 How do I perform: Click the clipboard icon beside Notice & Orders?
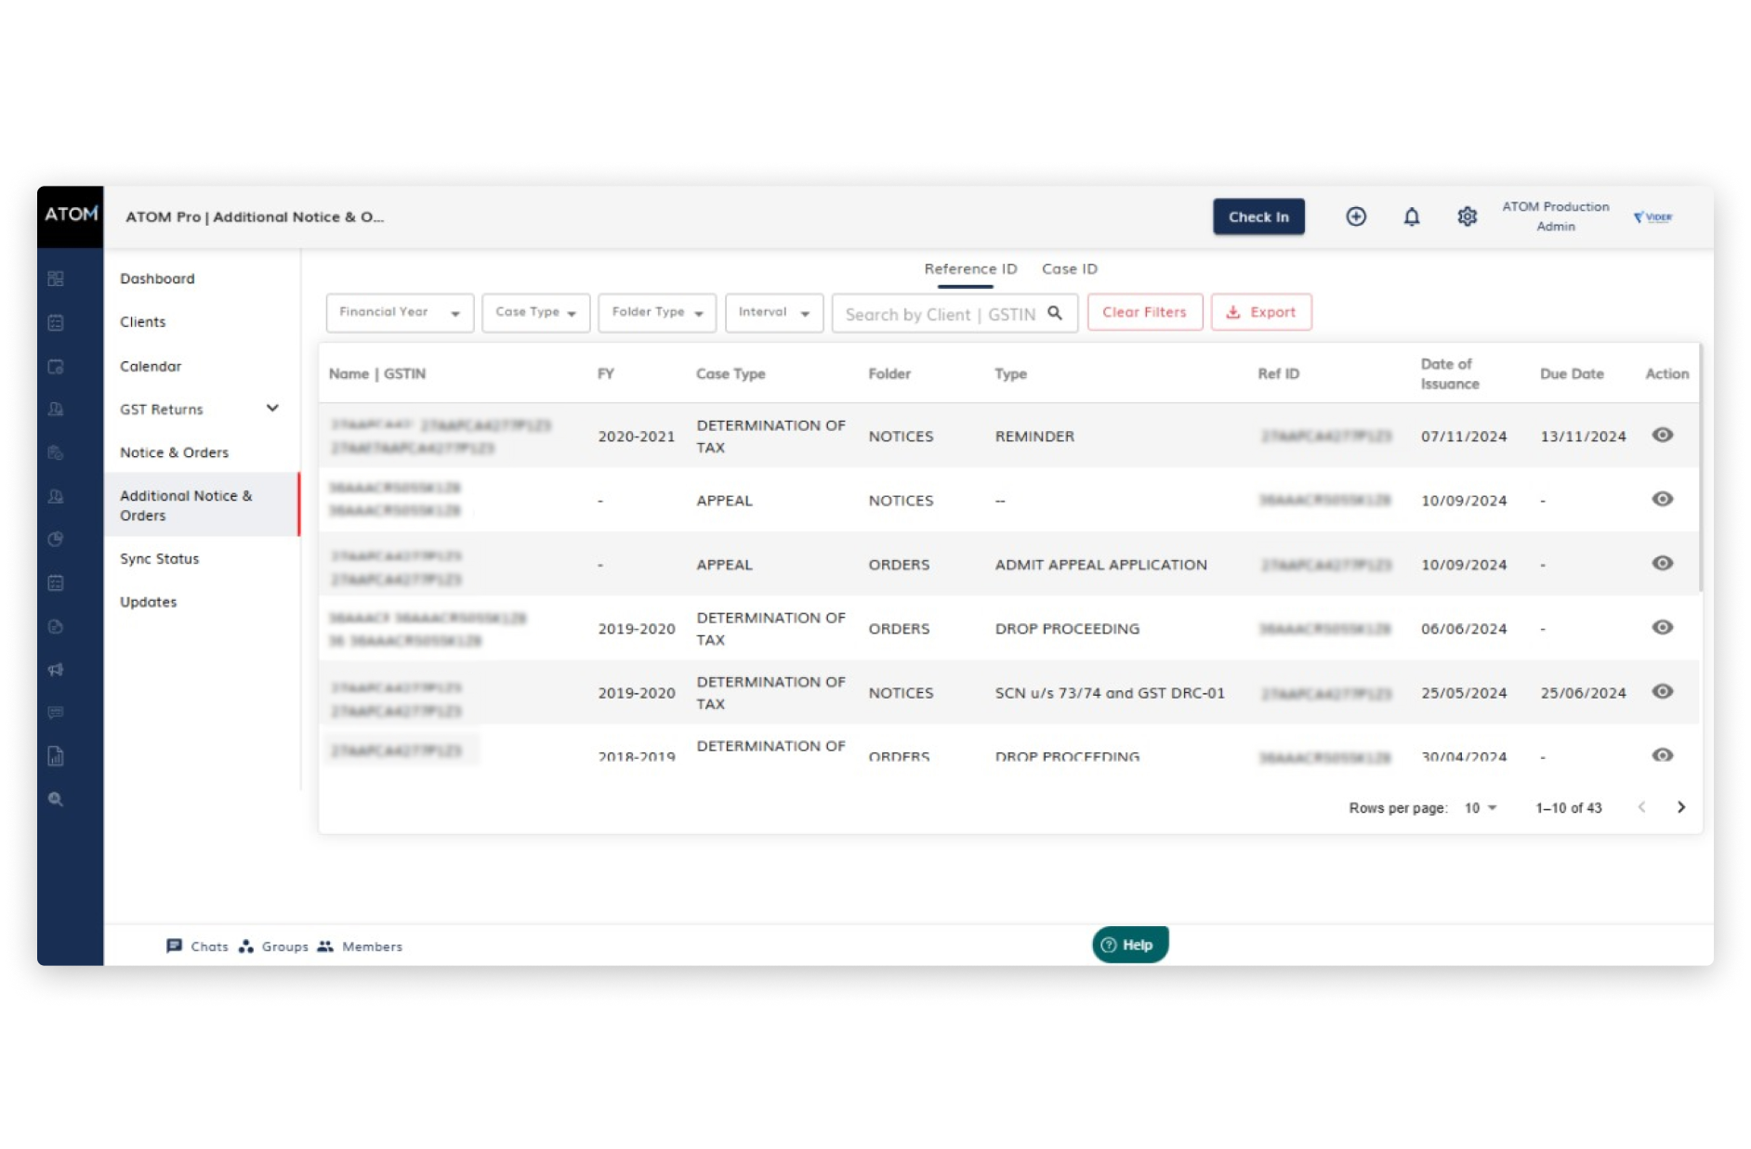(56, 452)
